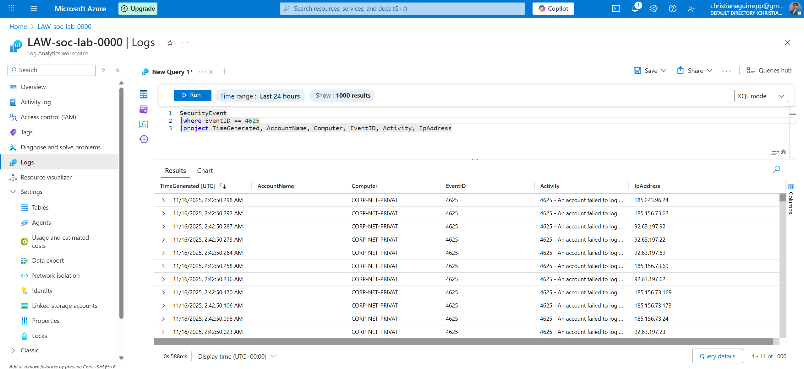
Task: Toggle favorite star for the Logs page
Action: click(170, 42)
